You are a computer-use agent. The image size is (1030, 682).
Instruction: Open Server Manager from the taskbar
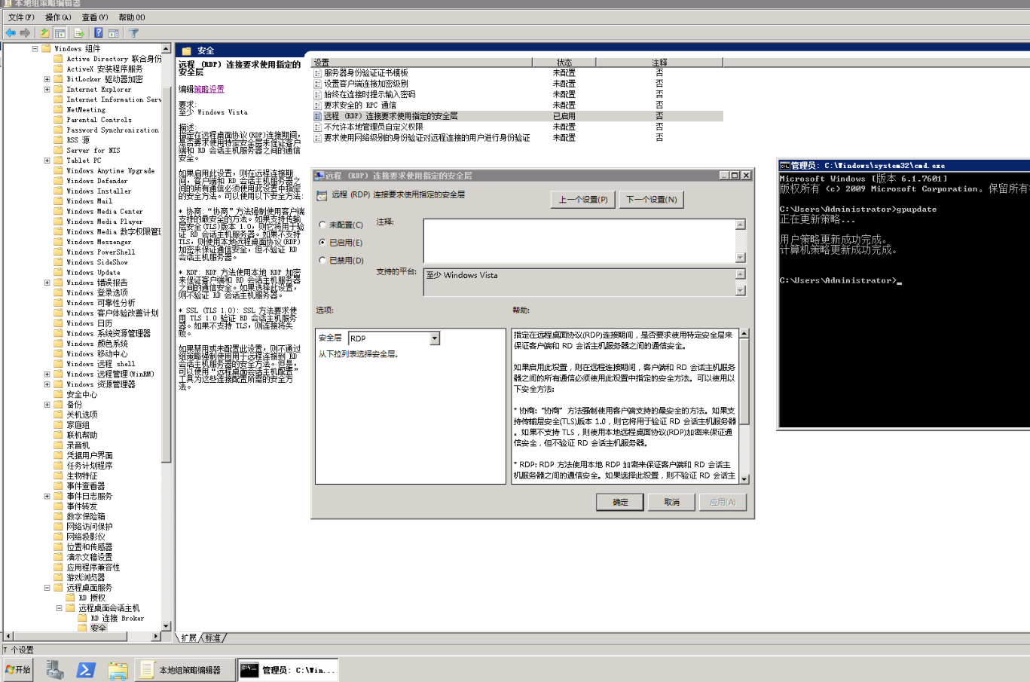tap(55, 669)
